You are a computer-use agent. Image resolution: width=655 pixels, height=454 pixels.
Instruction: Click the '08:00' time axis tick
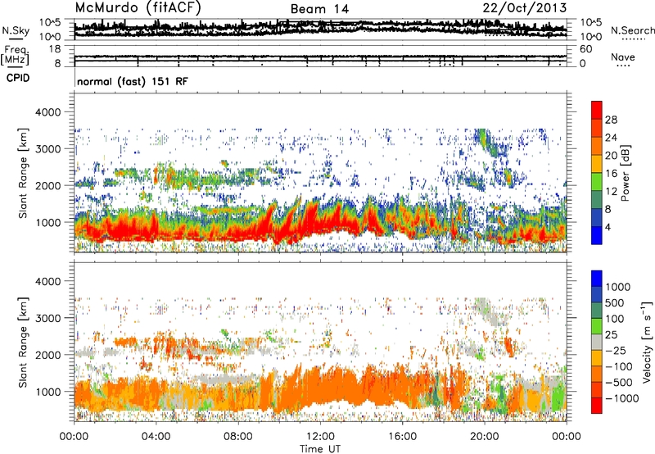[237, 437]
